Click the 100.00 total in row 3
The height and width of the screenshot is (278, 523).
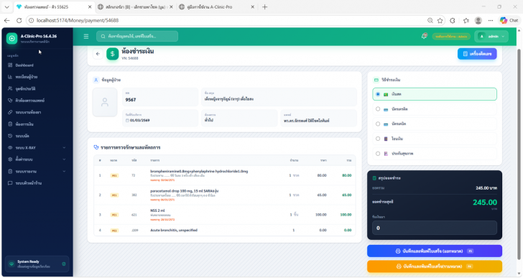[346, 215]
